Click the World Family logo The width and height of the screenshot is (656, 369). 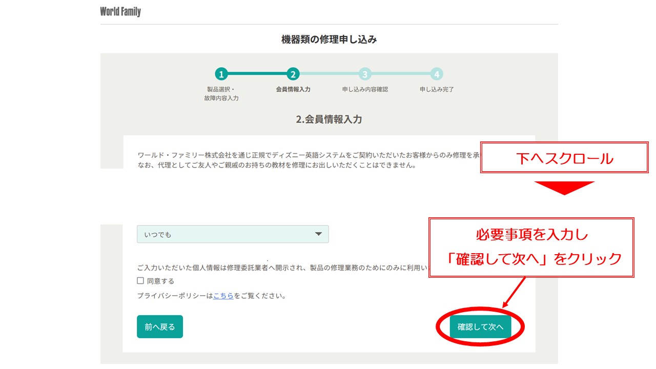(120, 11)
